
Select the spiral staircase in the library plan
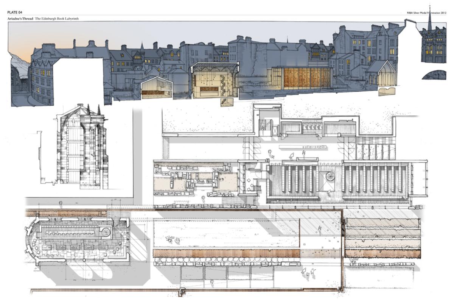pyautogui.click(x=328, y=177)
